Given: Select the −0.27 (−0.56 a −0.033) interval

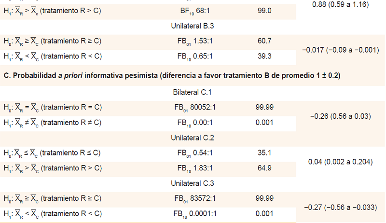Looking at the screenshot, I should coord(340,207).
